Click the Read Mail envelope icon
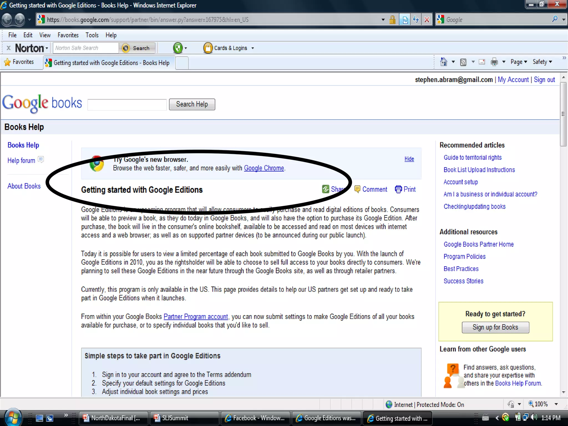The image size is (568, 426). 482,62
